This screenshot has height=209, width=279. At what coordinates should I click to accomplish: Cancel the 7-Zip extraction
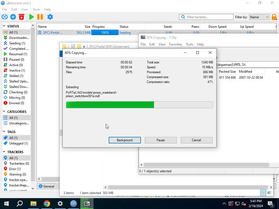pyautogui.click(x=196, y=140)
